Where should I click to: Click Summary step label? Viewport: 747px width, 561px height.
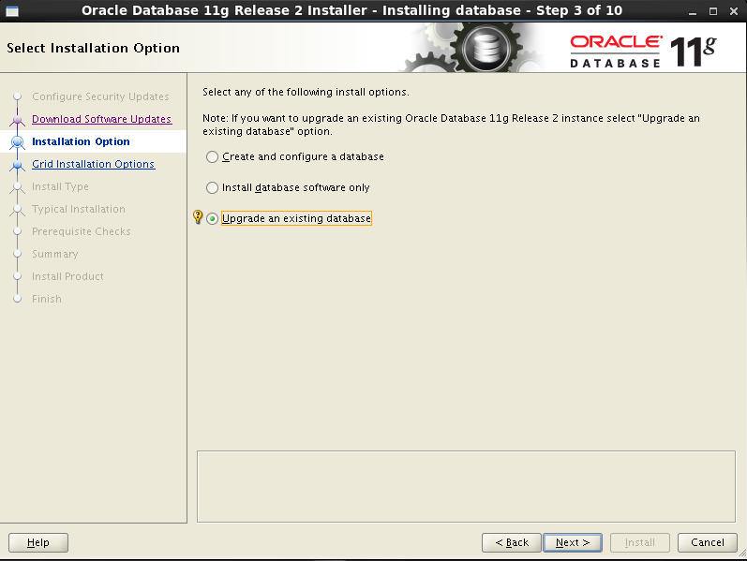click(x=54, y=254)
